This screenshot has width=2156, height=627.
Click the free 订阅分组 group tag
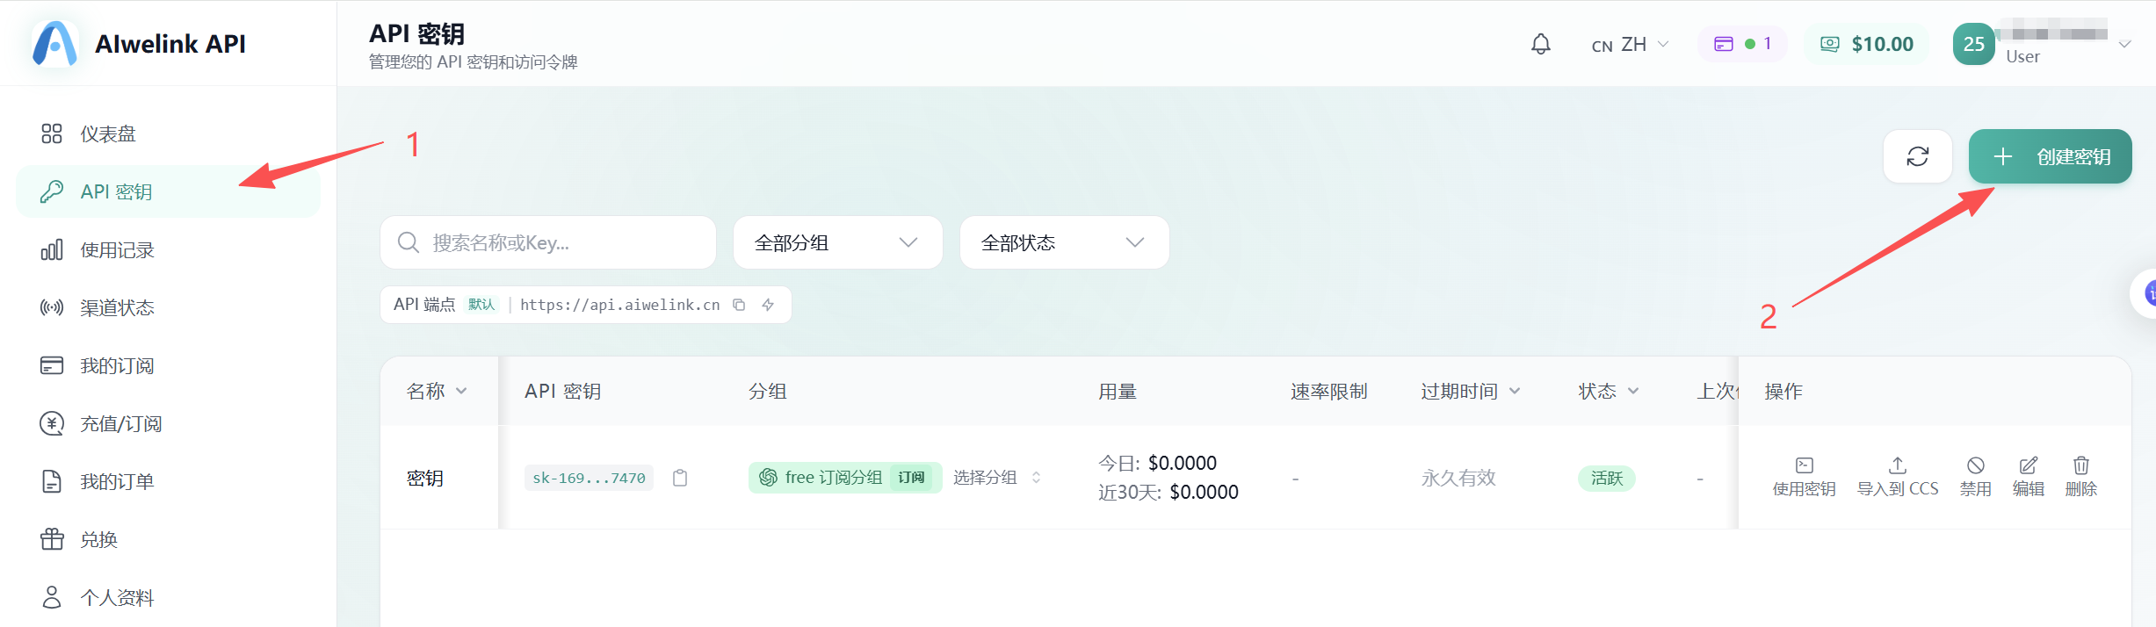click(x=844, y=478)
